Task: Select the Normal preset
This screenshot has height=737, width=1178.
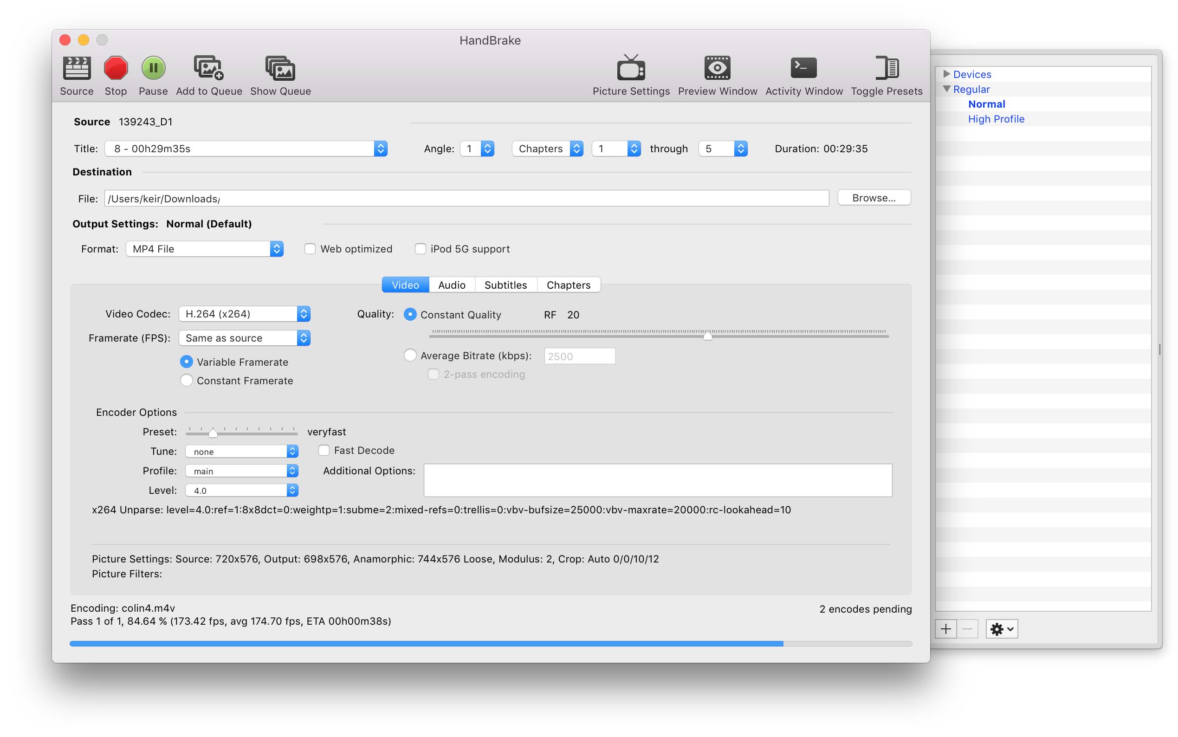Action: click(x=986, y=104)
